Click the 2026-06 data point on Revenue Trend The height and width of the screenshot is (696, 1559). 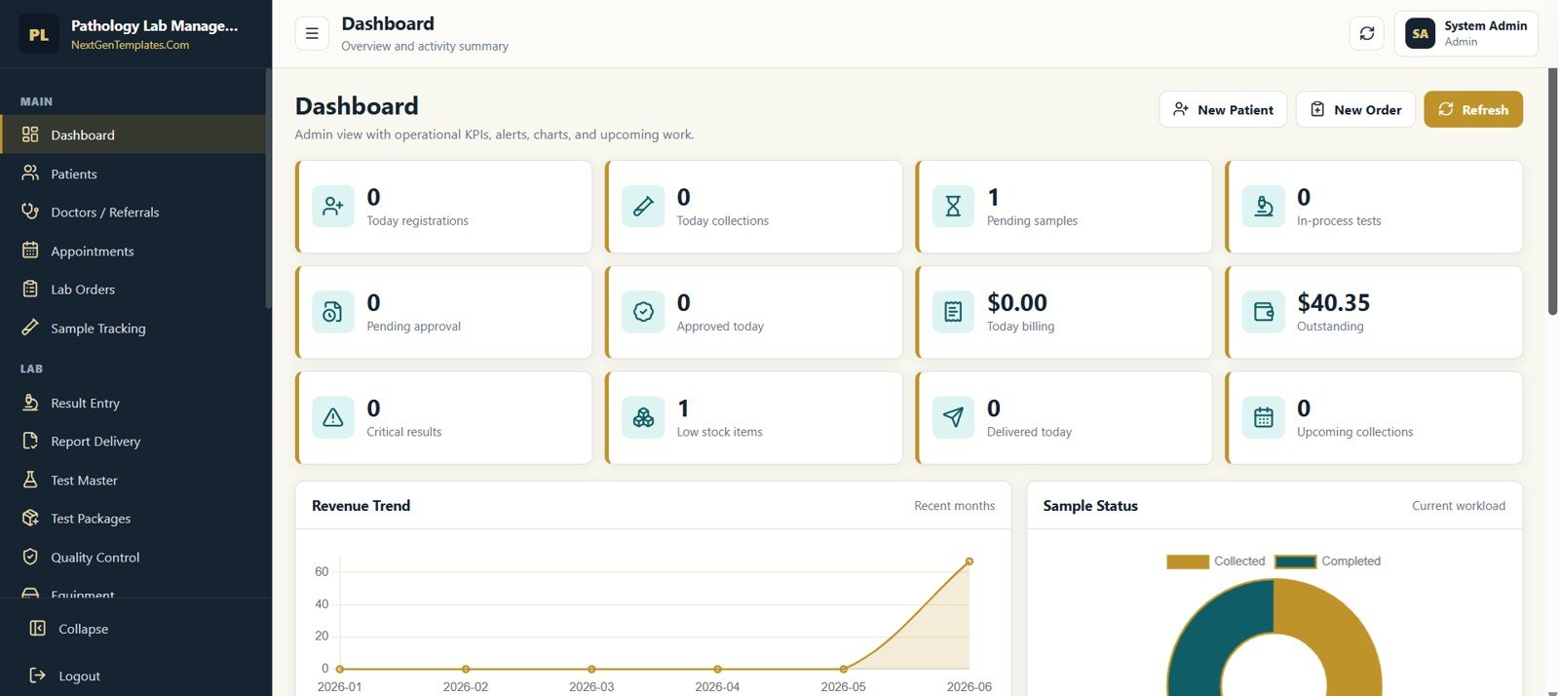coord(970,561)
